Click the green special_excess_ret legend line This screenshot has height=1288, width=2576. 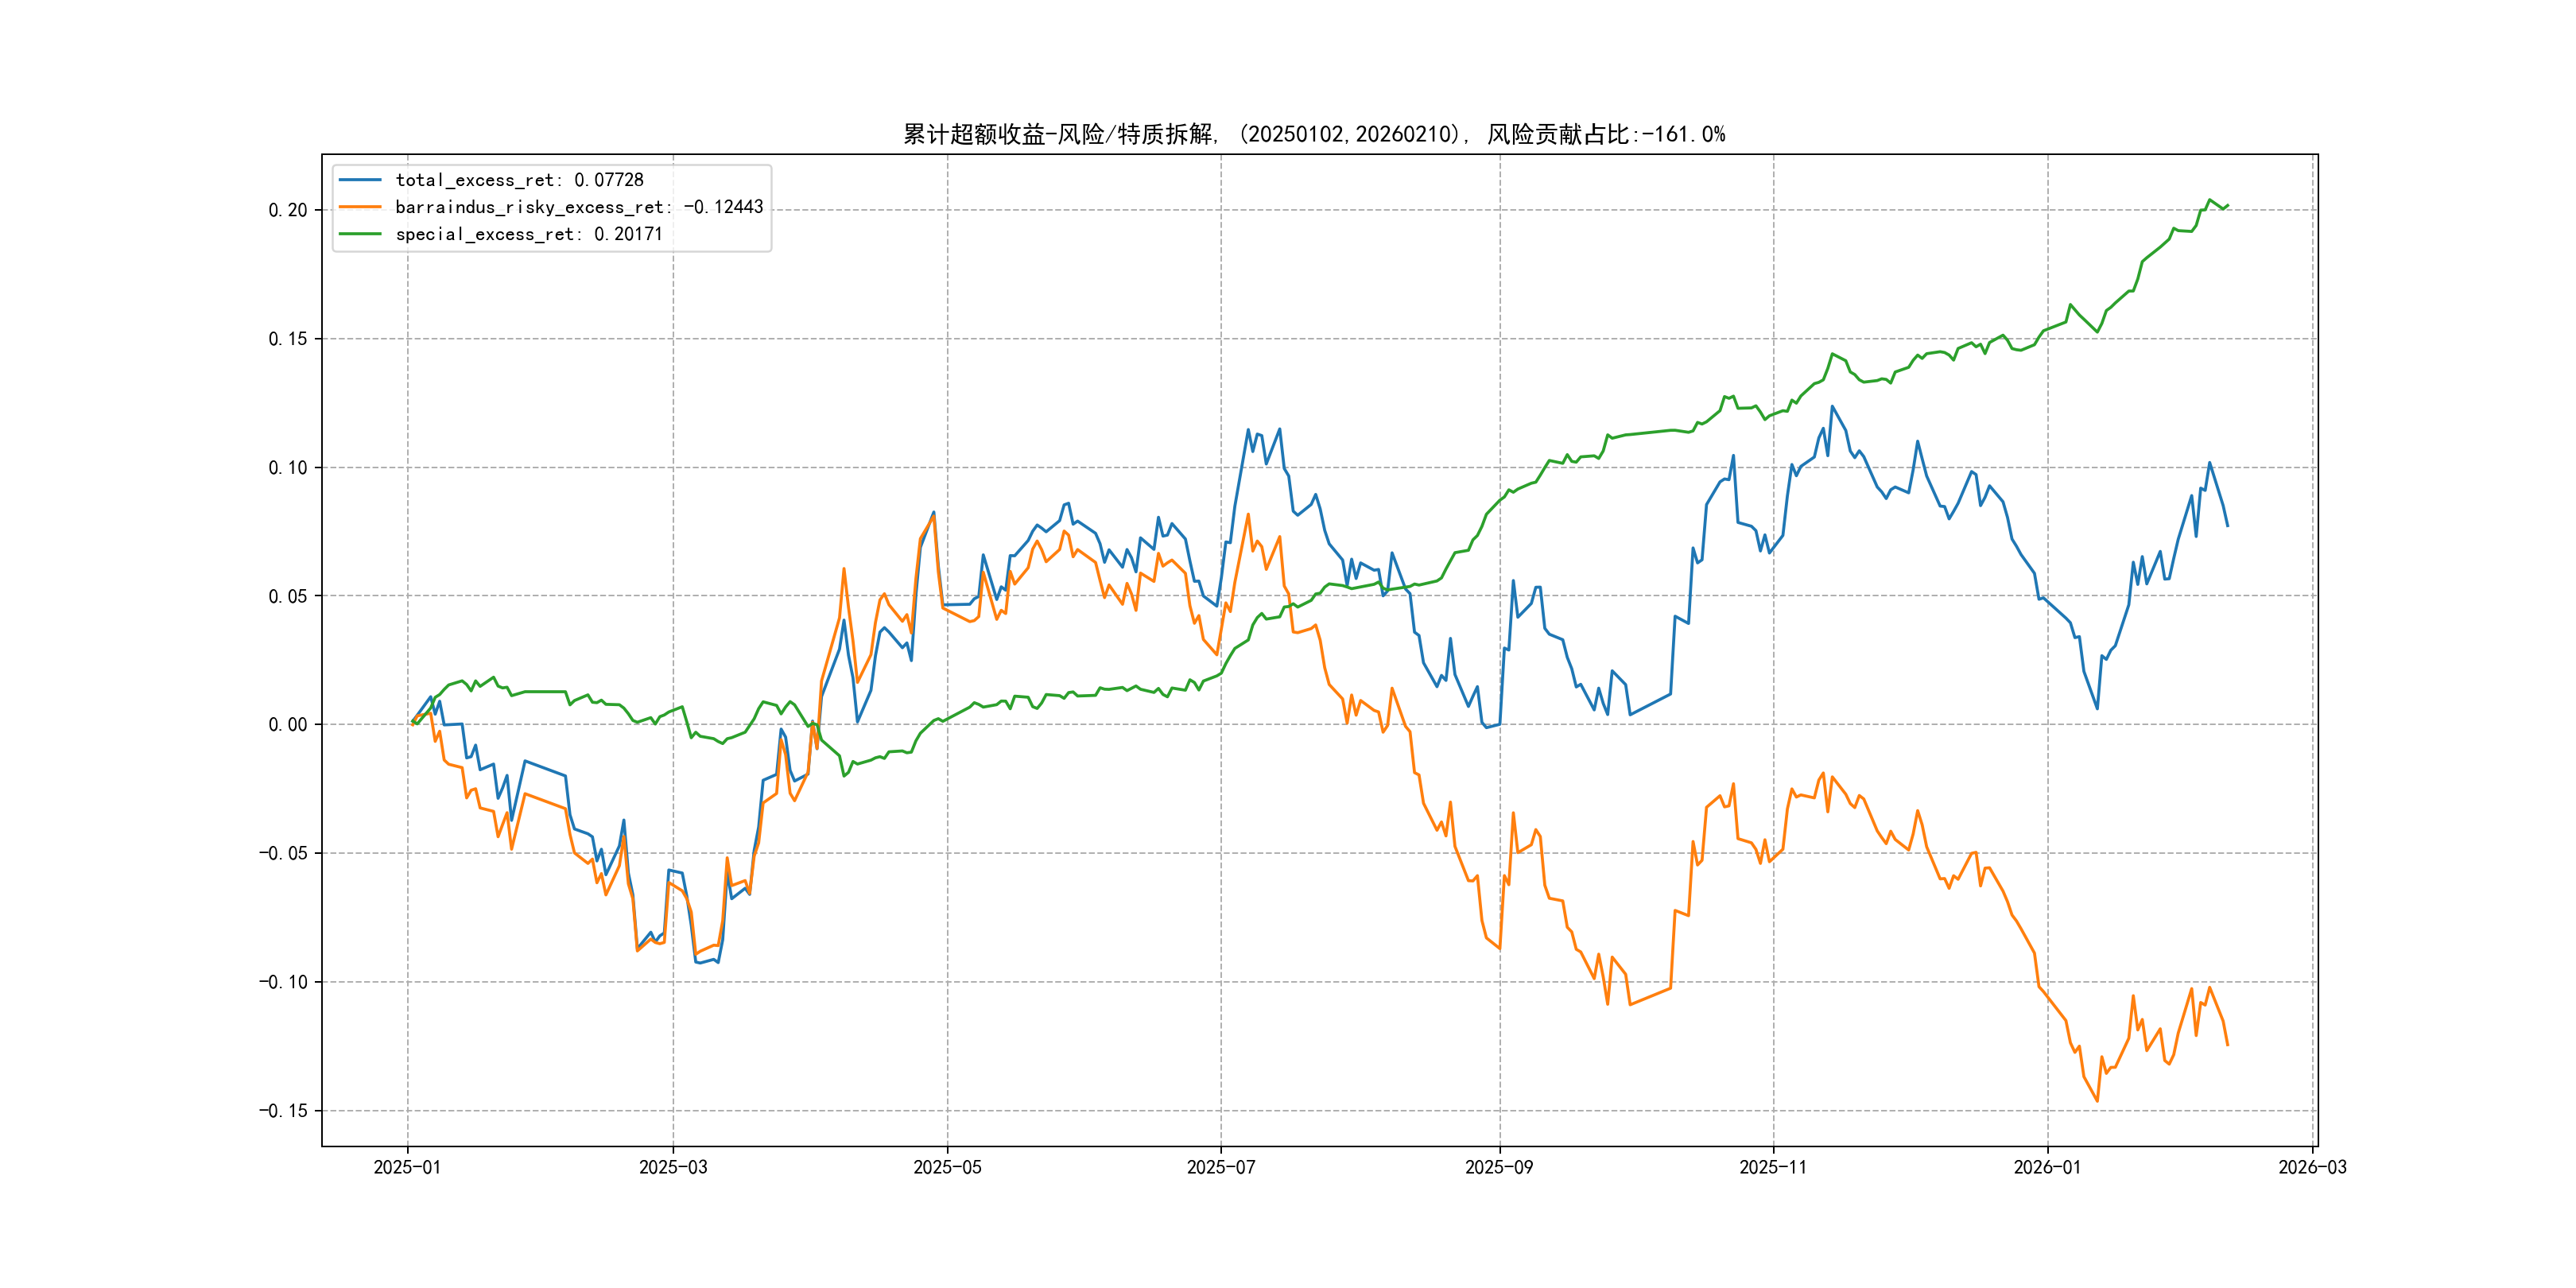point(360,234)
